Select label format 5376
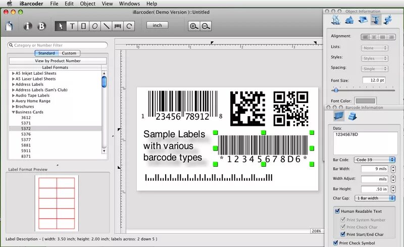The width and height of the screenshot is (404, 247). [x=26, y=134]
